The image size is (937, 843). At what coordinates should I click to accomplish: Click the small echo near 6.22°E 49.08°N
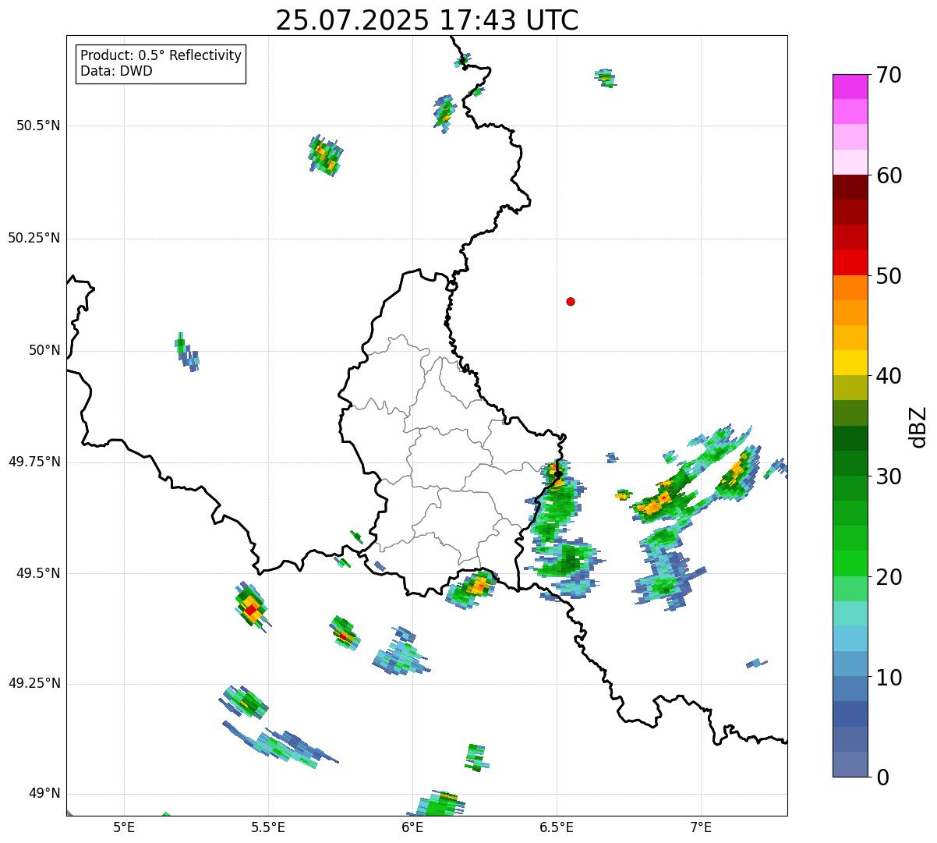[x=476, y=758]
